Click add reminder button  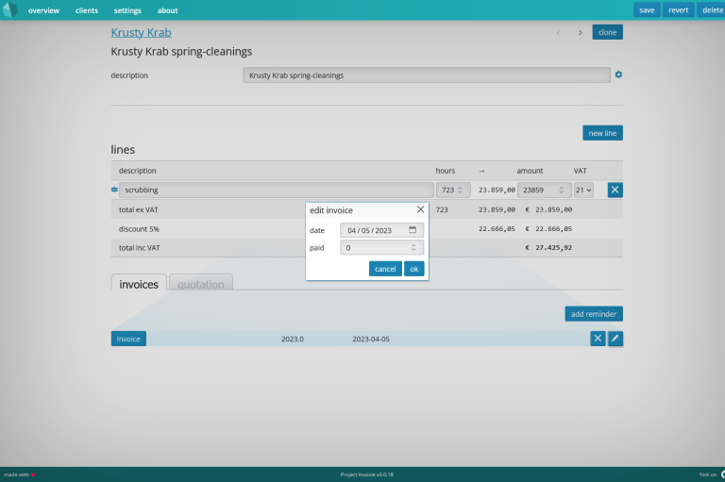click(594, 314)
